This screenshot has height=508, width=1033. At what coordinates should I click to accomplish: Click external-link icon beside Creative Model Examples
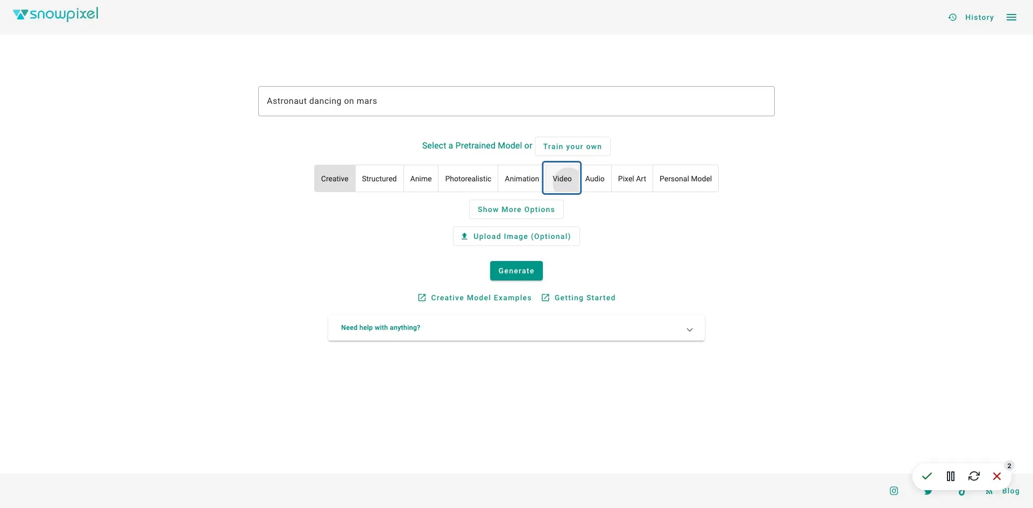point(422,298)
